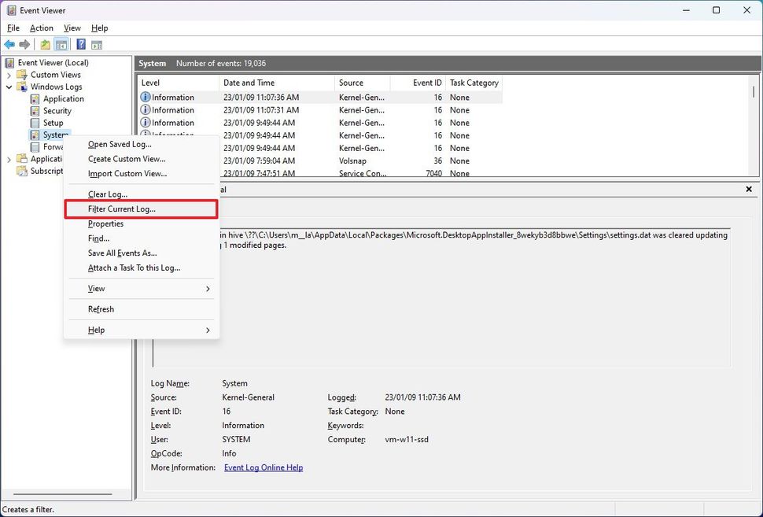The height and width of the screenshot is (517, 763).
Task: Click the Show/Hide Action Pane toolbar icon
Action: pos(95,44)
